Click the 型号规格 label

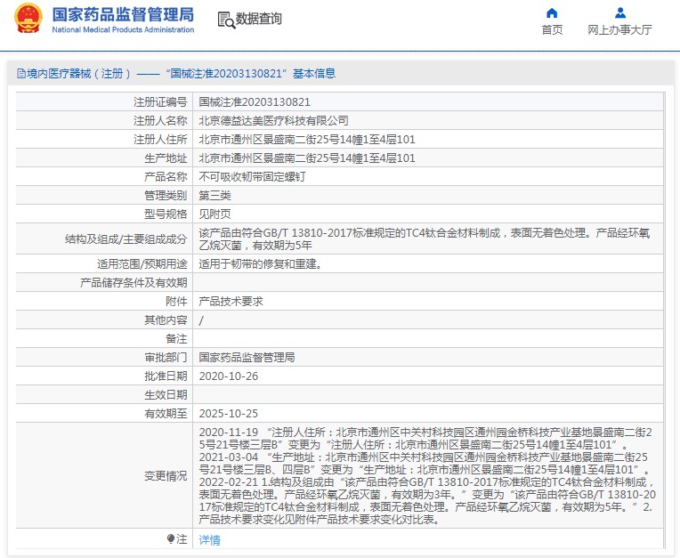[166, 214]
